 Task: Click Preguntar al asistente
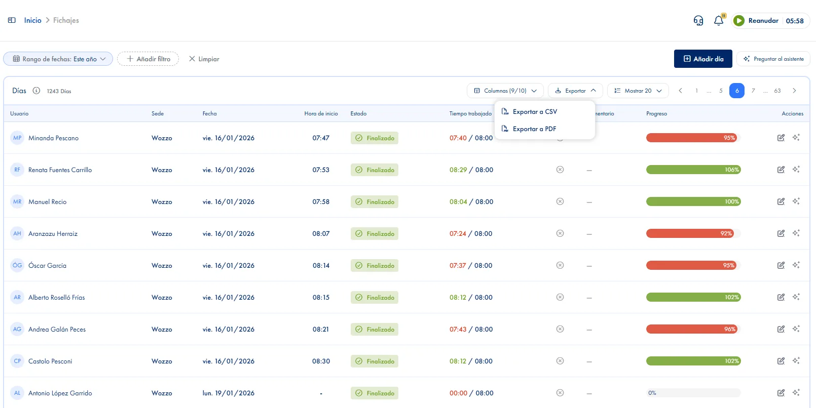773,59
